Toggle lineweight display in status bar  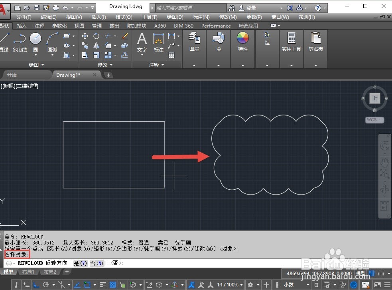[x=102, y=285]
